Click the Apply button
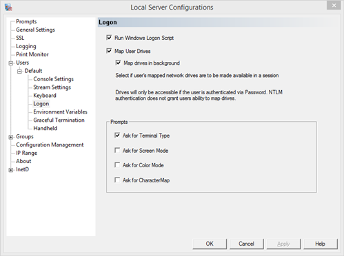Screen dimensions: 344x256 283,244
